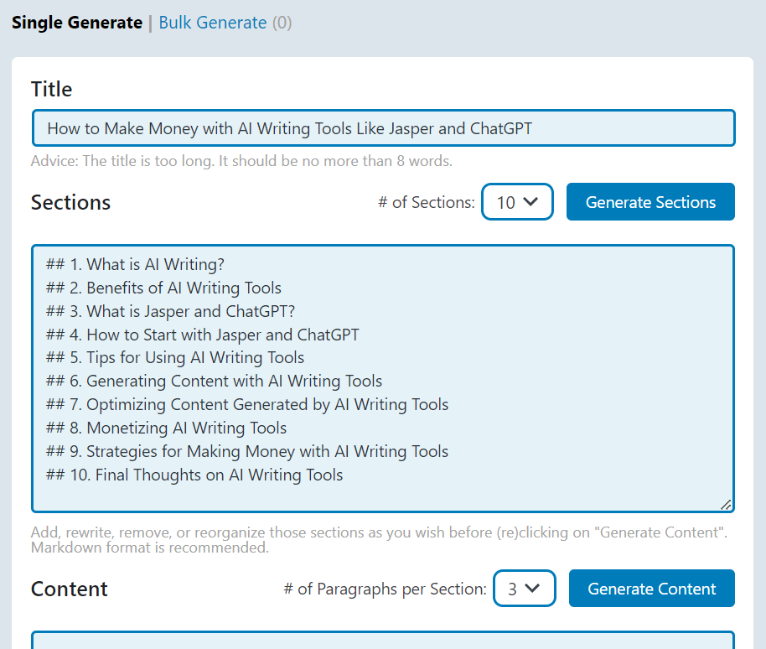This screenshot has width=766, height=649.
Task: Place cursor on 'What is AI Writing?' line
Action: click(135, 264)
